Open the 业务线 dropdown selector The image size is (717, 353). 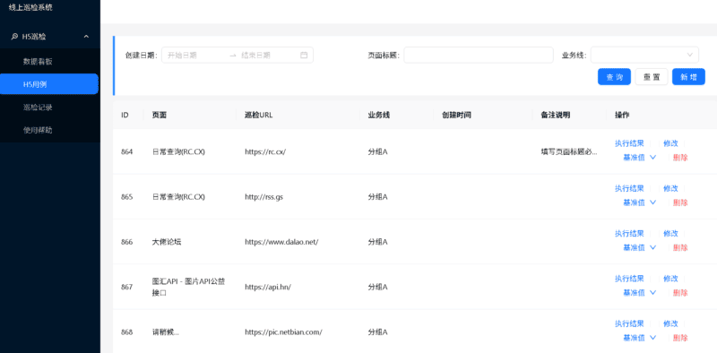pos(644,55)
